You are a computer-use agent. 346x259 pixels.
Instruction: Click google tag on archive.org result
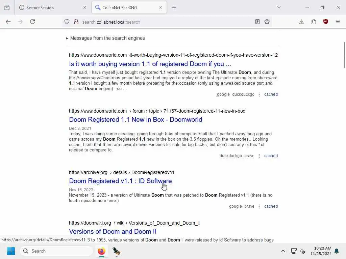click(236, 206)
